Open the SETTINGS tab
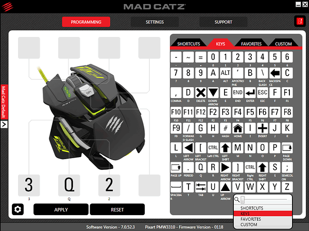 click(x=154, y=22)
